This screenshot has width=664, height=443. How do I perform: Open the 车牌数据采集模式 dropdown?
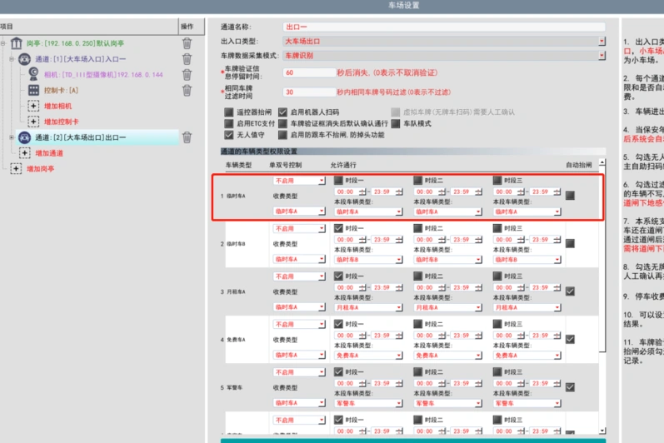click(602, 56)
